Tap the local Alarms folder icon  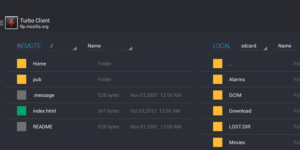pos(217,79)
